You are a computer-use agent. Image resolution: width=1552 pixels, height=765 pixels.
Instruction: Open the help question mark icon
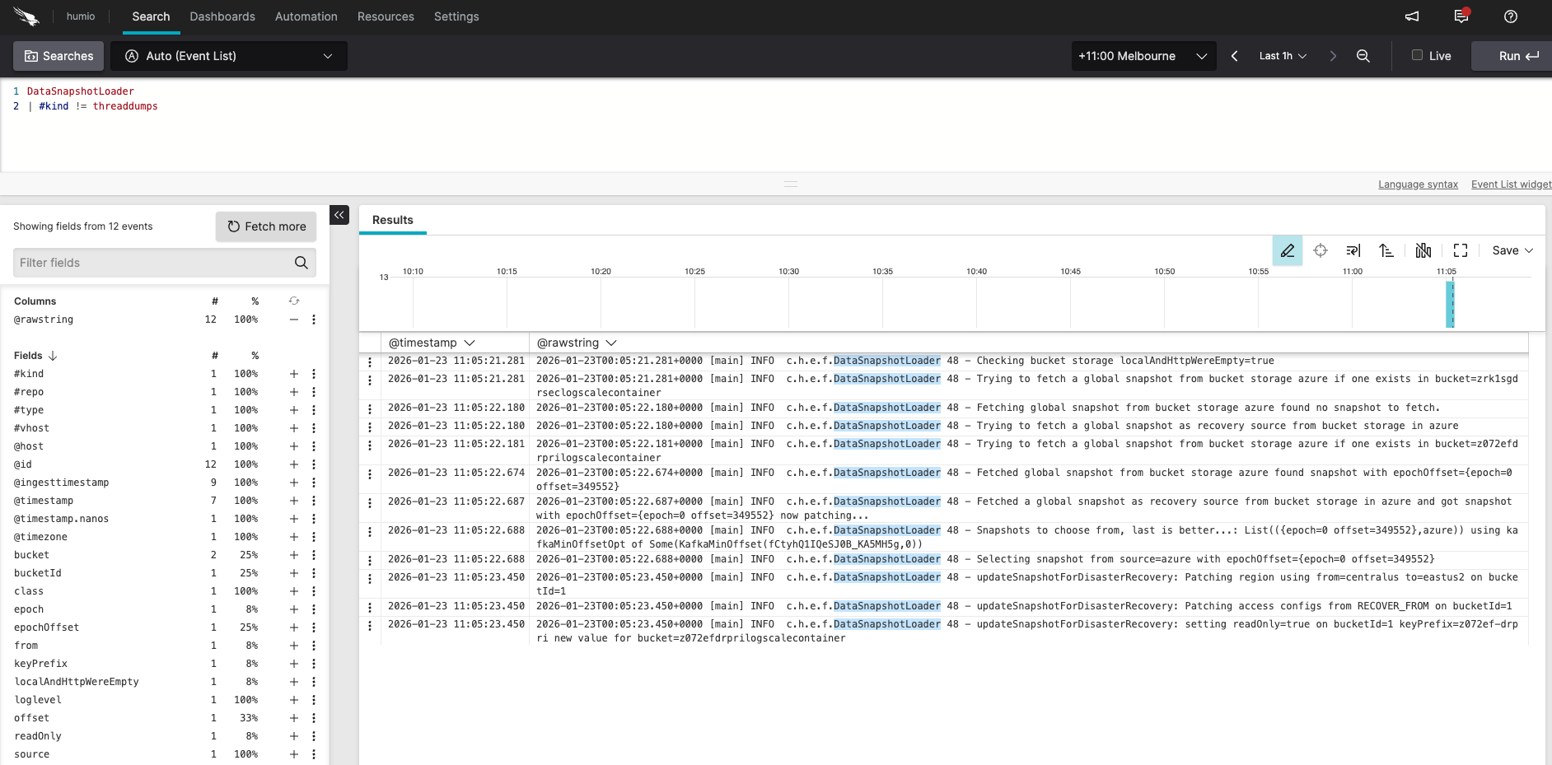[x=1510, y=16]
